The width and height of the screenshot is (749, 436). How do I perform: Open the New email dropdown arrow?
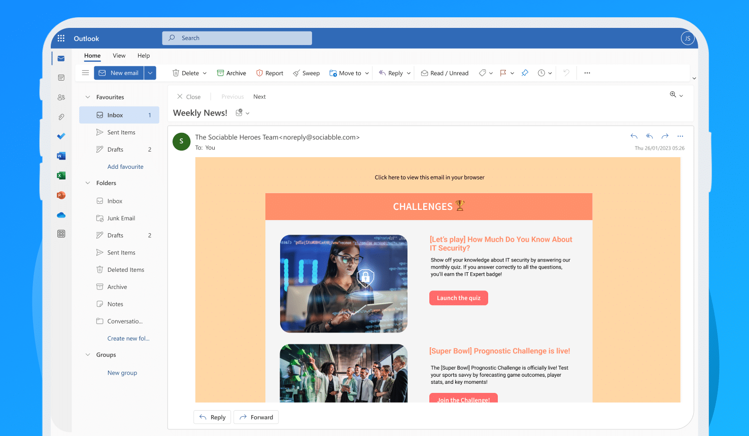(x=150, y=73)
